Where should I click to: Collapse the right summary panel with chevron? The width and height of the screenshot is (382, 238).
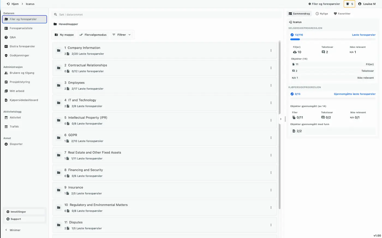click(281, 119)
